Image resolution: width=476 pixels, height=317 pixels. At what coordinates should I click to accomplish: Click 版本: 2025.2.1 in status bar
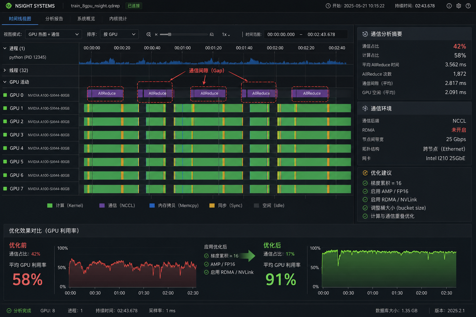[450, 310]
